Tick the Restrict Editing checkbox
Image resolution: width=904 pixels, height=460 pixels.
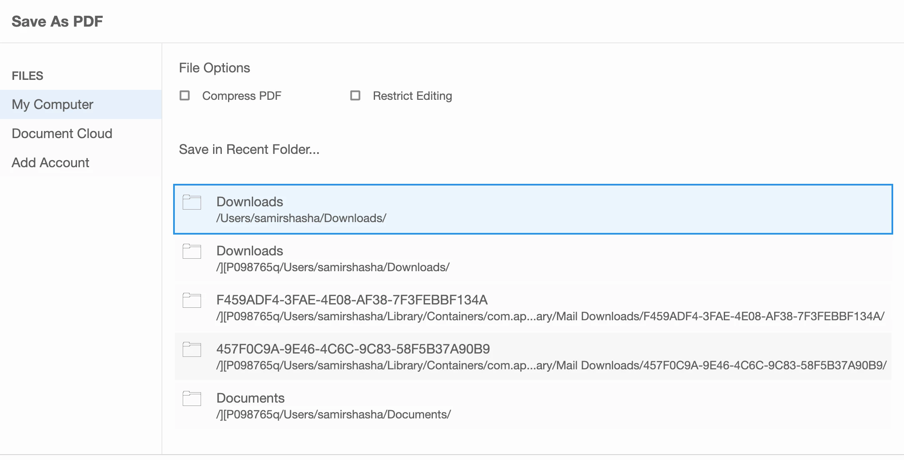click(x=355, y=96)
